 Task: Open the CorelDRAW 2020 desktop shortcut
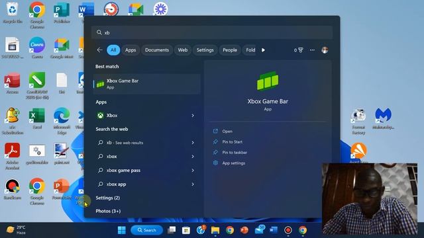[x=37, y=86]
